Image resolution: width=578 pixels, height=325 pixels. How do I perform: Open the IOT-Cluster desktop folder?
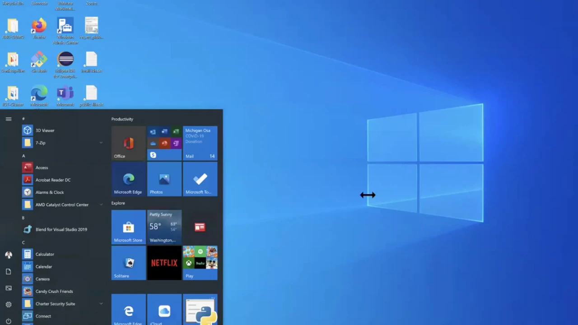coord(13,96)
